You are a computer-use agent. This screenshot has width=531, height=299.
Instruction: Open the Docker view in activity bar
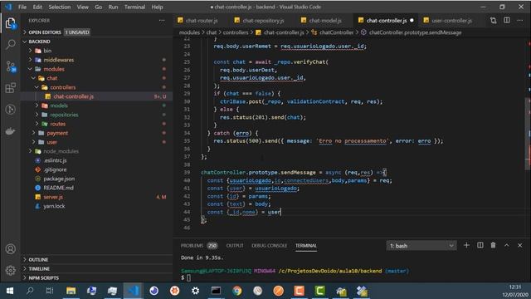[11, 131]
